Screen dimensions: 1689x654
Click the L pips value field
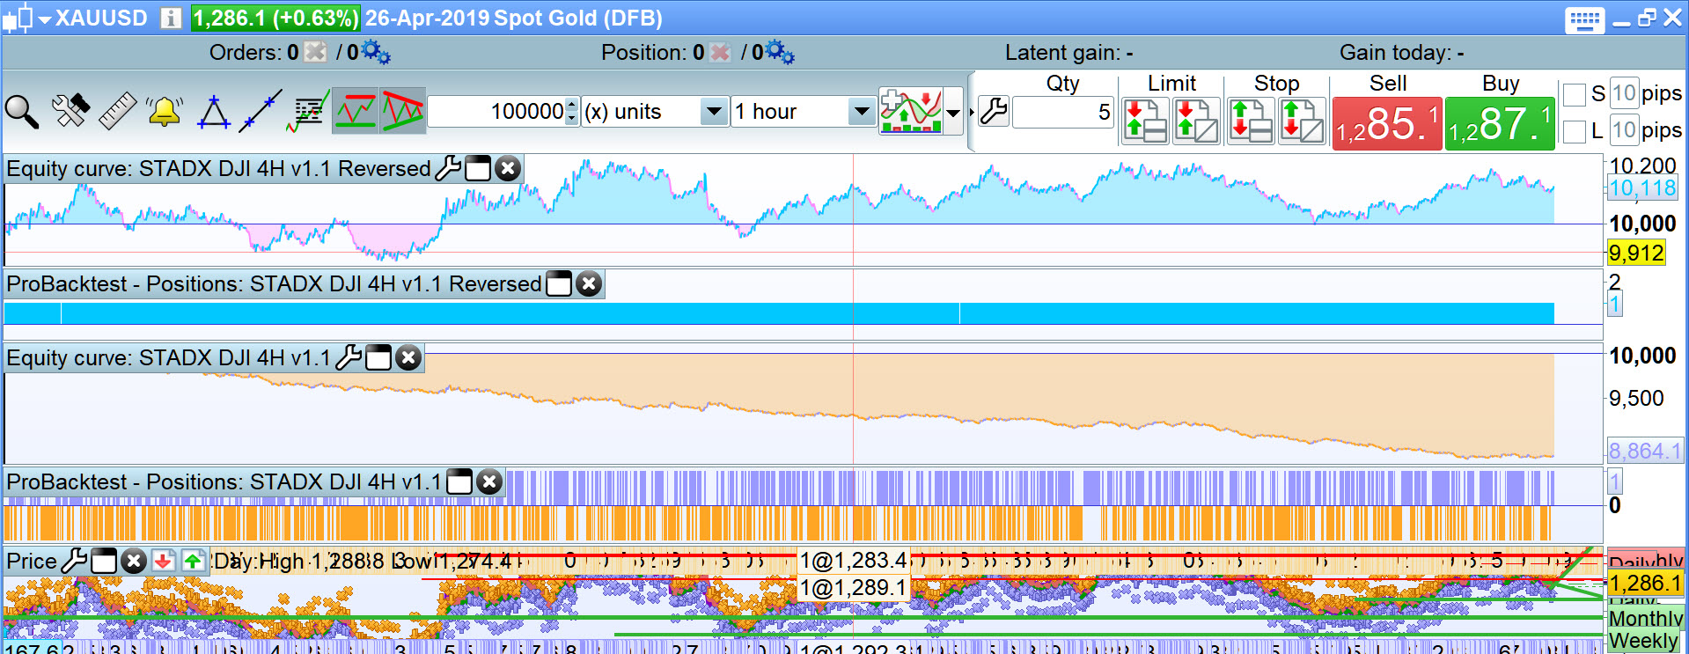pyautogui.click(x=1624, y=130)
